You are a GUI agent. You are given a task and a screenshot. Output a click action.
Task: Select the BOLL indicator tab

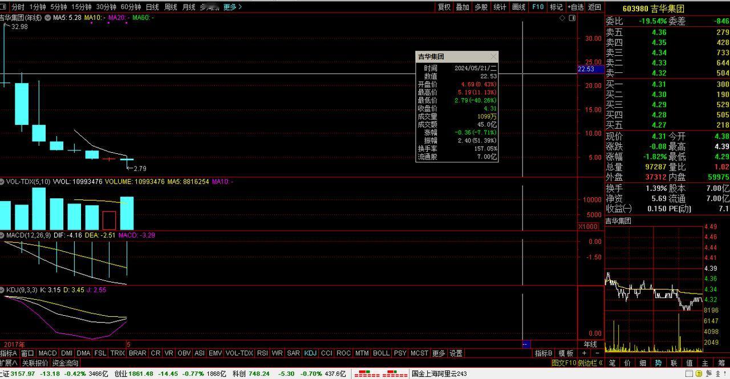coord(381,353)
